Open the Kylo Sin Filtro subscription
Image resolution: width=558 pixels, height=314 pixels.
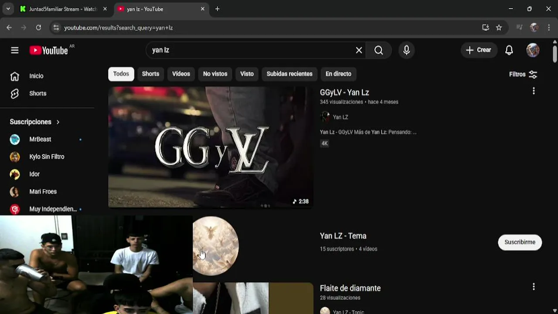[47, 157]
